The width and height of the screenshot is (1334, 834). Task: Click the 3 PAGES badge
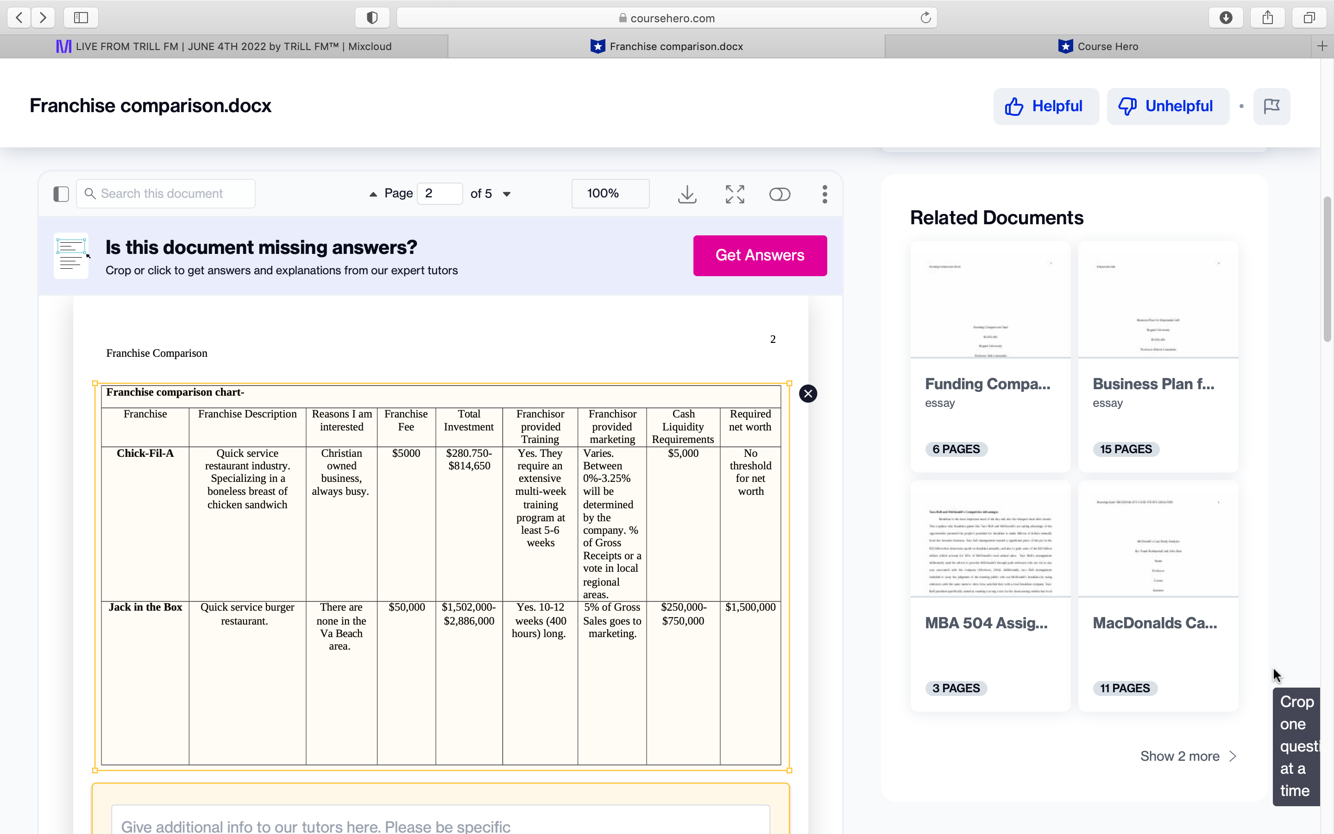click(956, 689)
